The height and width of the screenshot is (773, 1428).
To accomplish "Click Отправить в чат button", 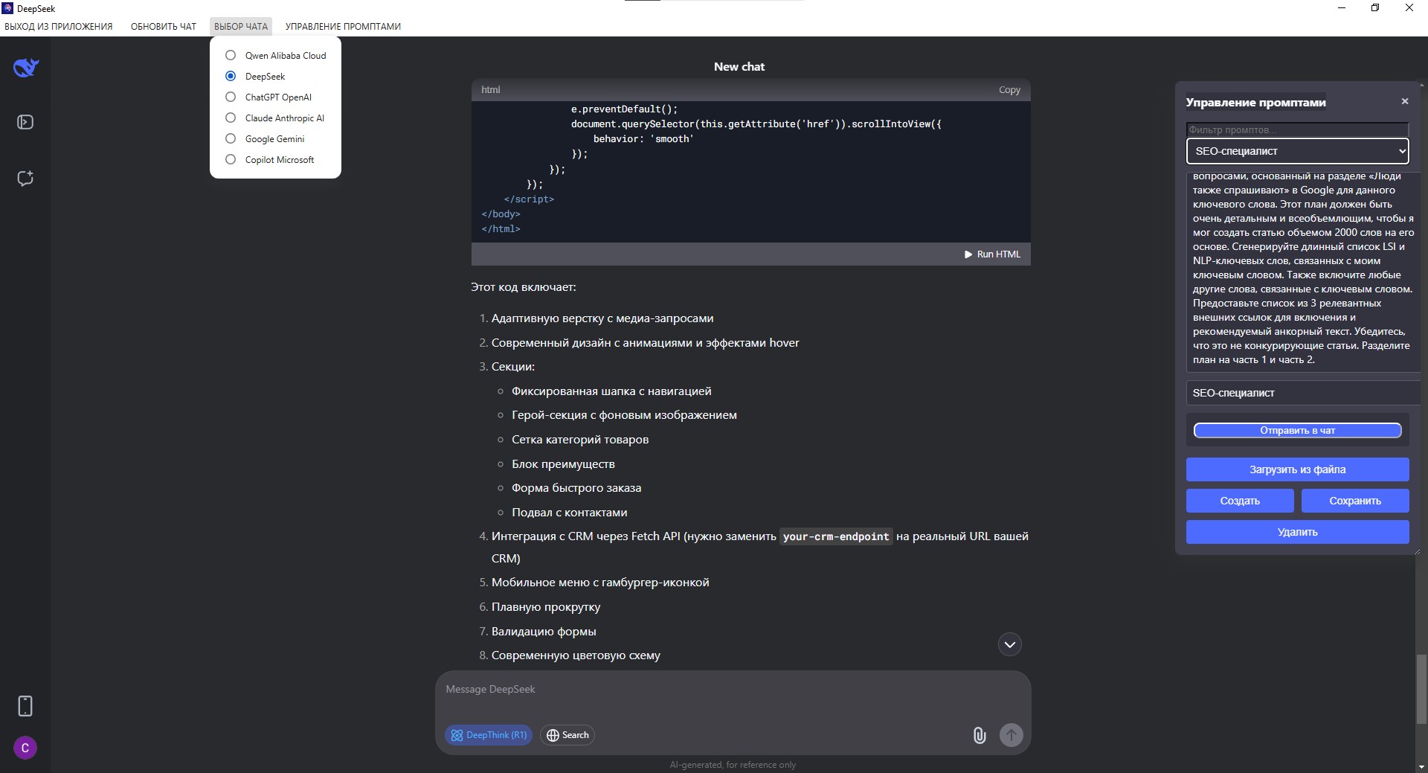I will coord(1297,431).
